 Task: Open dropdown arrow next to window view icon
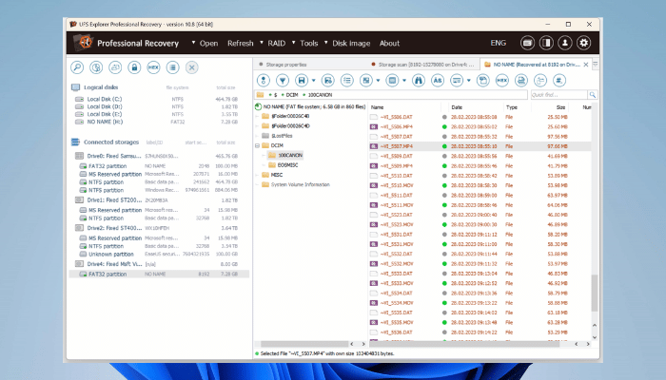[x=404, y=80]
